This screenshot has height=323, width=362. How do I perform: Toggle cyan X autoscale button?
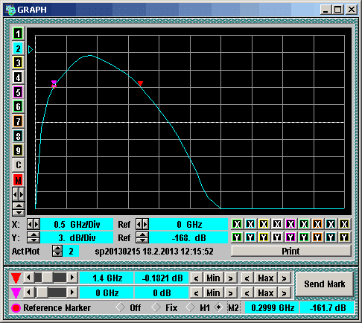pos(250,224)
